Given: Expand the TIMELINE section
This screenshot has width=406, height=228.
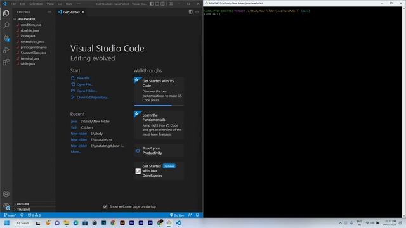Looking at the screenshot, I should [34, 210].
